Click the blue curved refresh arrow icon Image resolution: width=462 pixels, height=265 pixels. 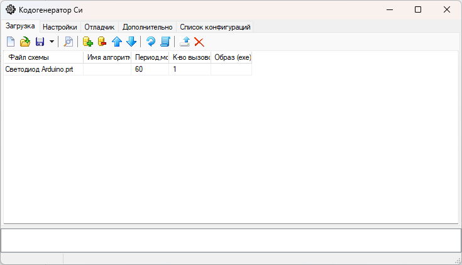[x=151, y=42]
